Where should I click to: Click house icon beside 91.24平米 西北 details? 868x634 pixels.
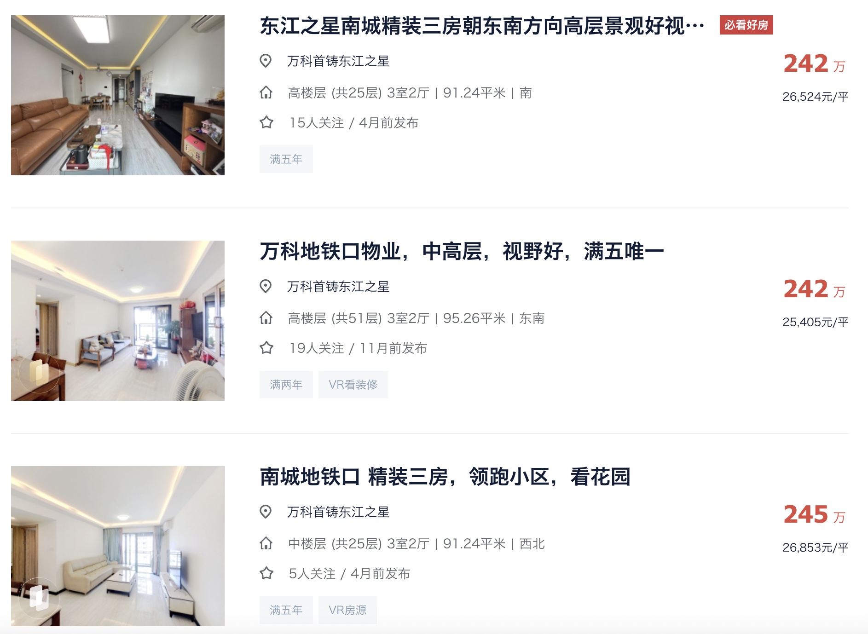pos(266,543)
